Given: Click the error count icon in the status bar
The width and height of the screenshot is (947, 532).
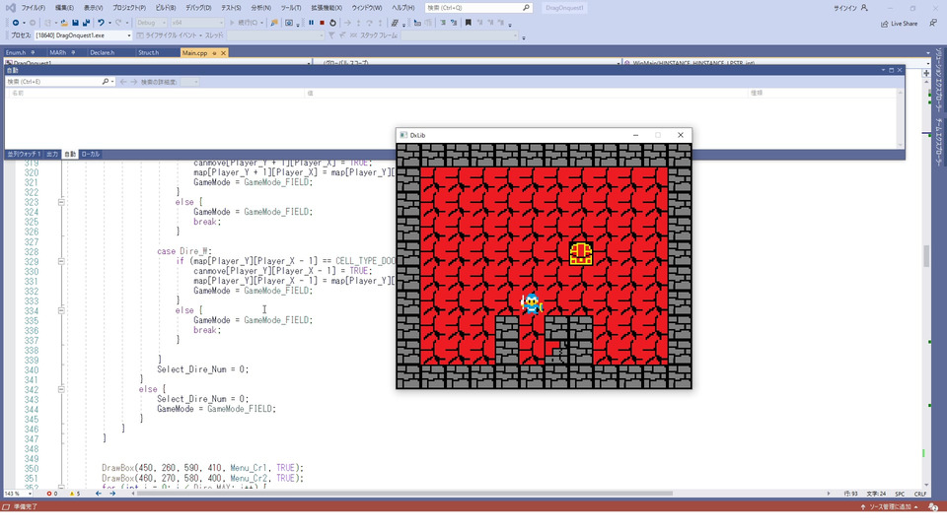Looking at the screenshot, I should (x=49, y=494).
